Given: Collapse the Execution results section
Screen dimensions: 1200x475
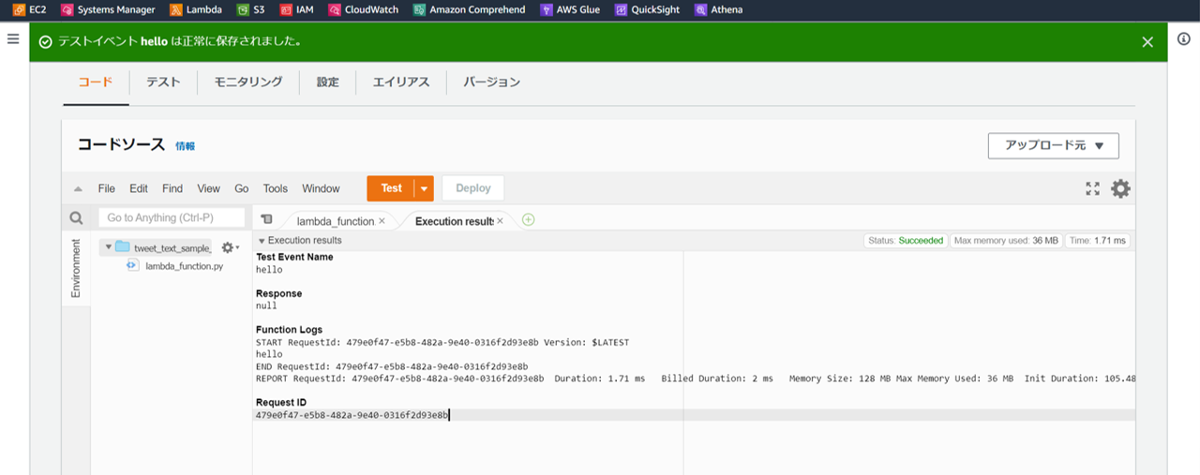Looking at the screenshot, I should (262, 241).
